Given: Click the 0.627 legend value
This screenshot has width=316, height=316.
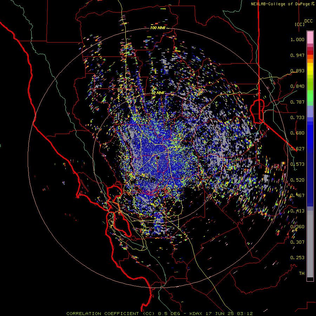Looking at the screenshot, I should click(297, 149).
